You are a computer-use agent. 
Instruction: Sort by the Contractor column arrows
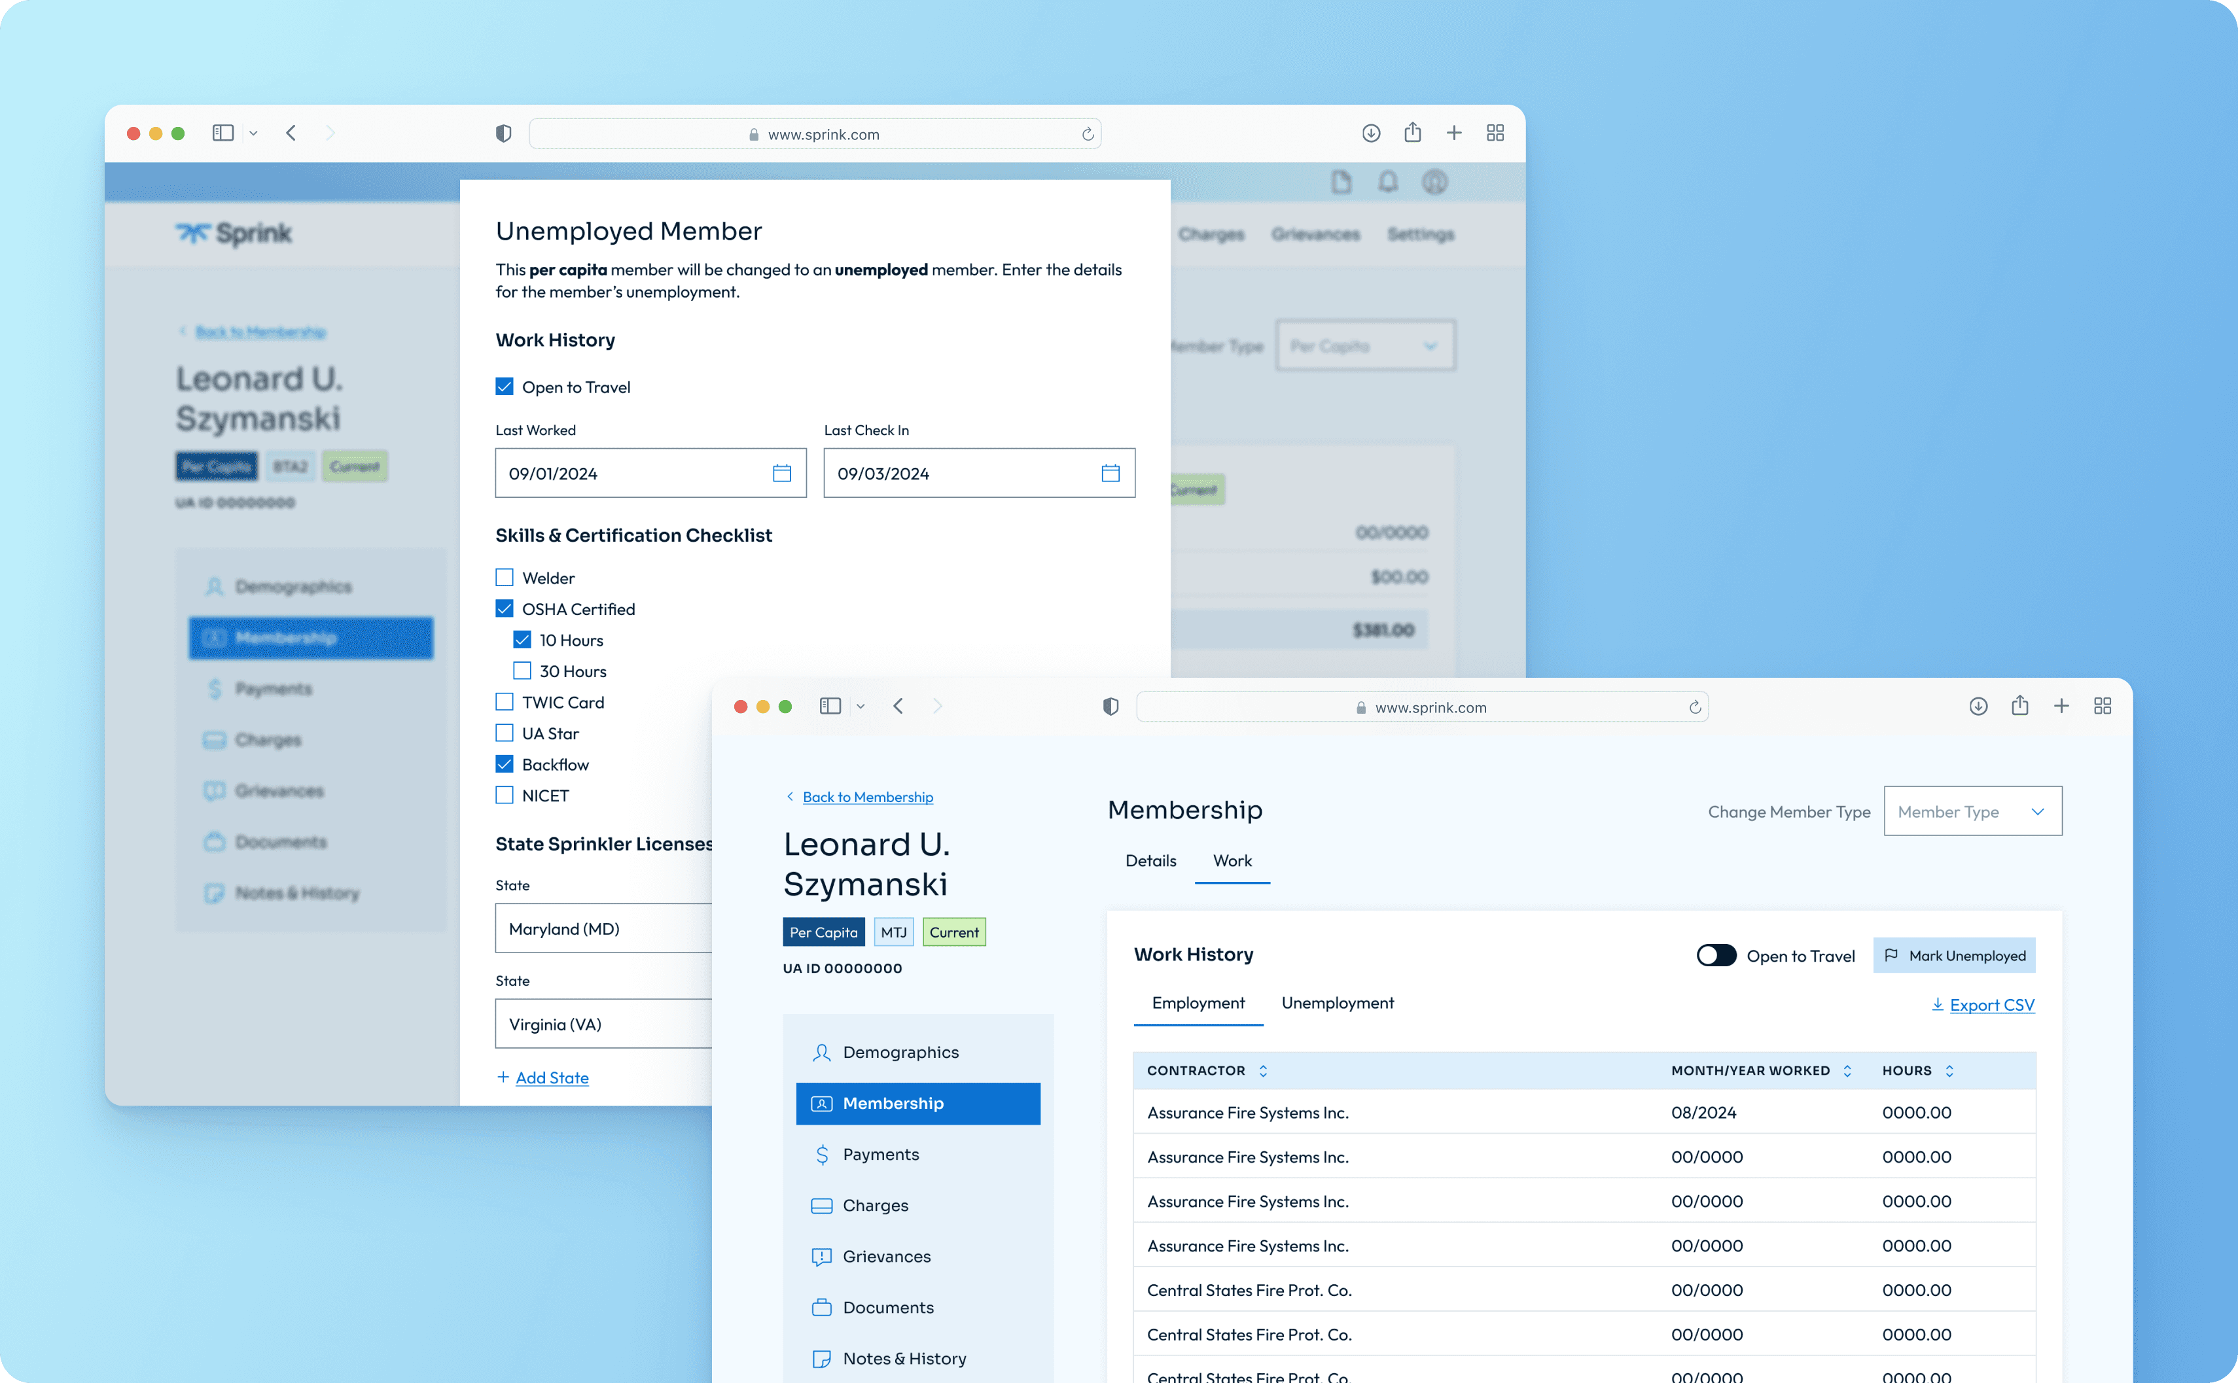(1263, 1070)
